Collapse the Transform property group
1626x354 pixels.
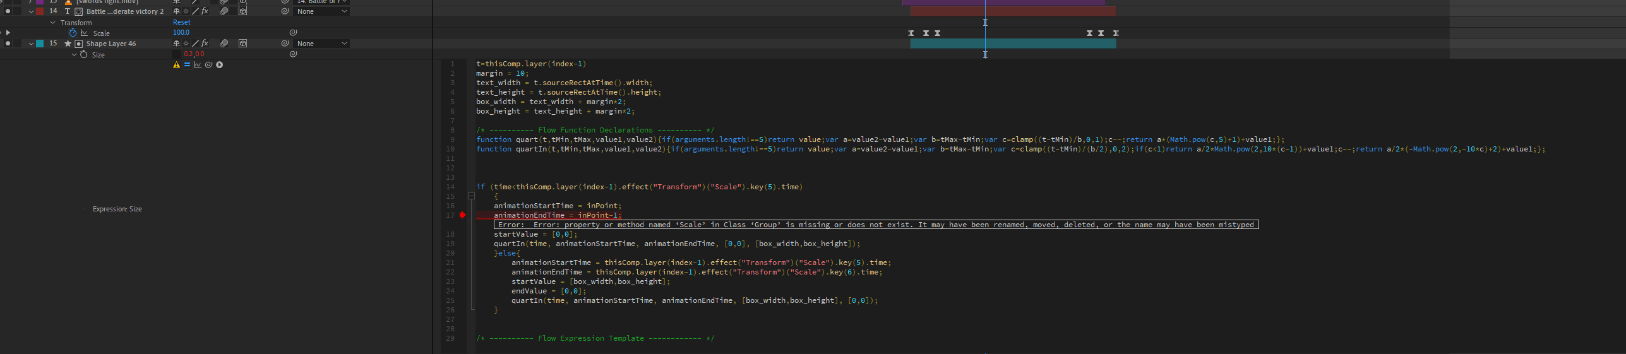point(53,23)
